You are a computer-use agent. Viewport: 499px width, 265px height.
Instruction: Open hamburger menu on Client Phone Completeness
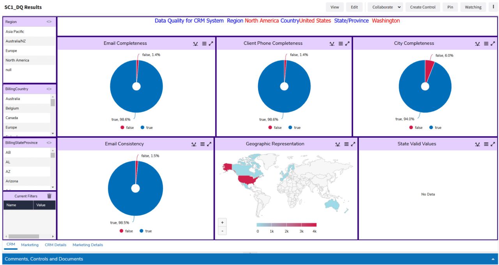(x=340, y=44)
